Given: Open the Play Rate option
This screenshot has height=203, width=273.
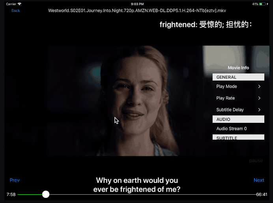Looking at the screenshot, I should pyautogui.click(x=238, y=98).
